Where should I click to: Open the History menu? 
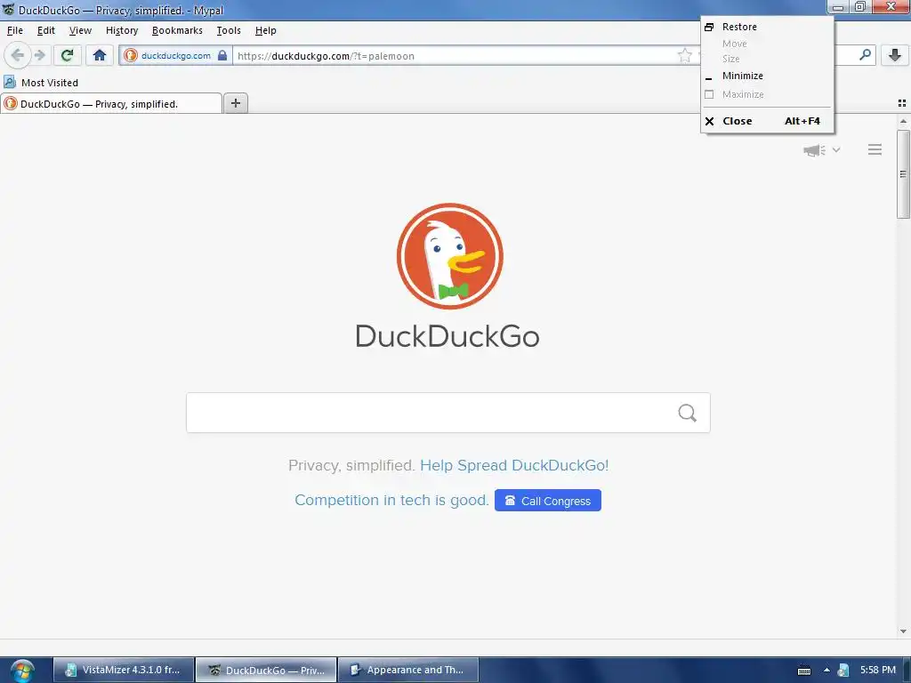(x=122, y=30)
